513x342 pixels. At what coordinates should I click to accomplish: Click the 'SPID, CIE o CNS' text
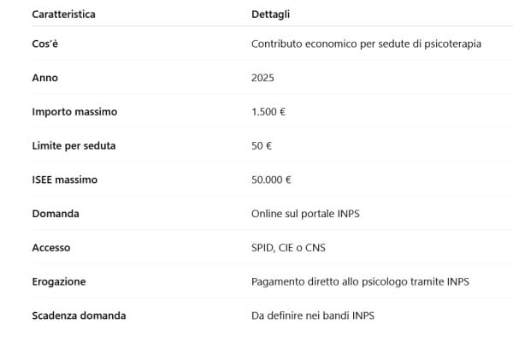pyautogui.click(x=288, y=248)
